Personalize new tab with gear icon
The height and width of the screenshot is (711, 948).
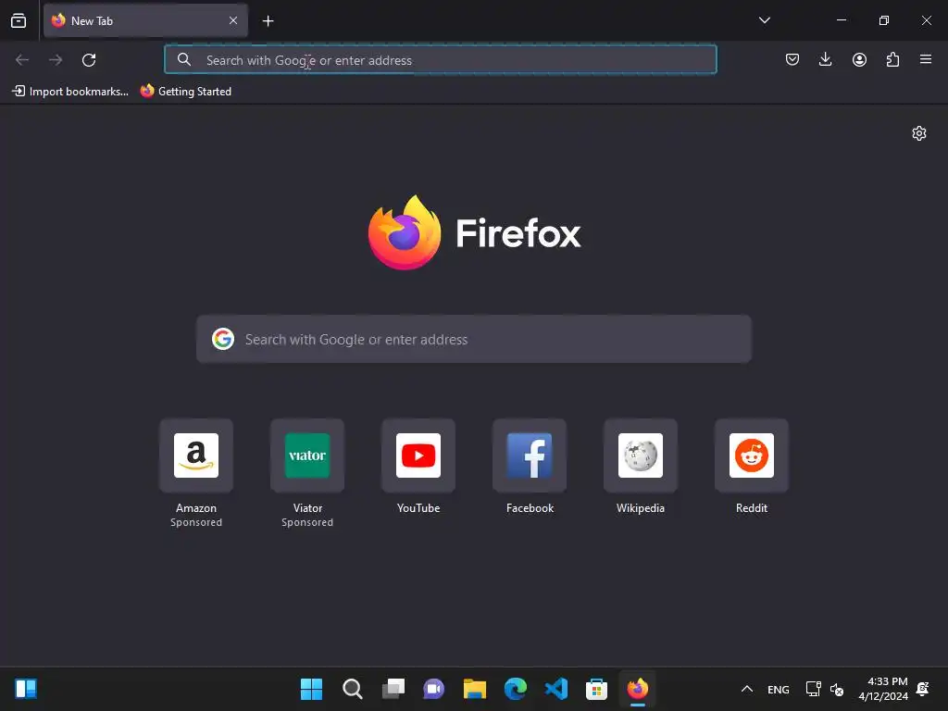[x=919, y=133]
